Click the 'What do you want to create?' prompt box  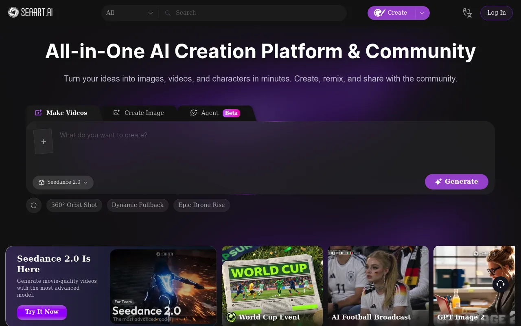coord(273,147)
